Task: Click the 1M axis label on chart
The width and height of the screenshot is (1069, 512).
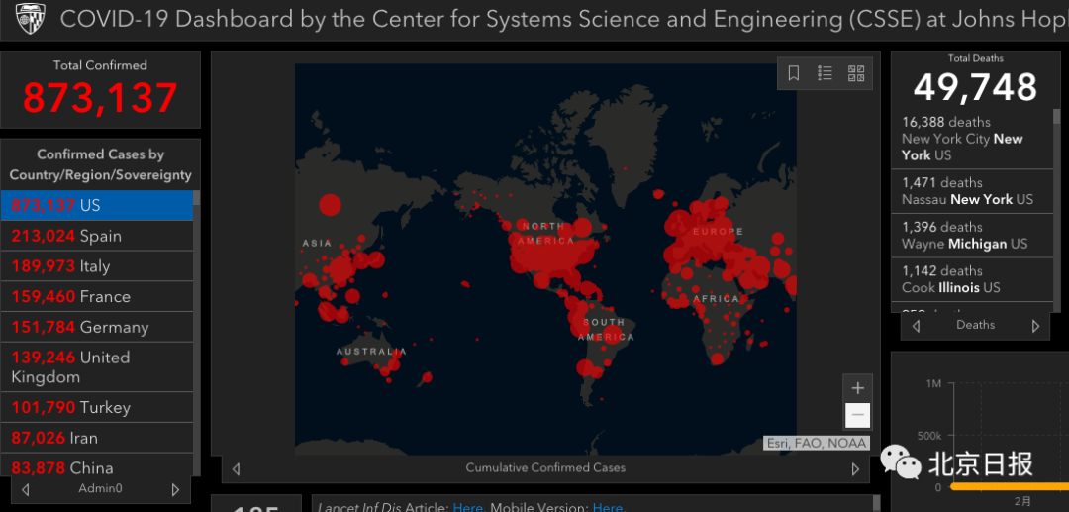Action: pos(933,384)
